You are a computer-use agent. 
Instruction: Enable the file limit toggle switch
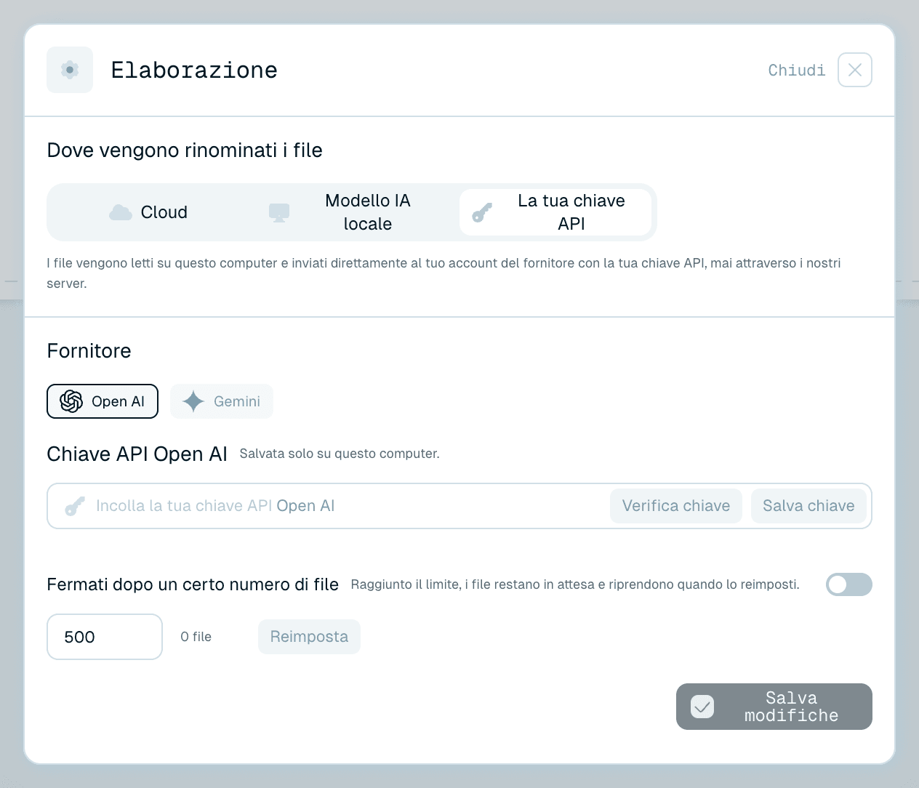tap(849, 584)
